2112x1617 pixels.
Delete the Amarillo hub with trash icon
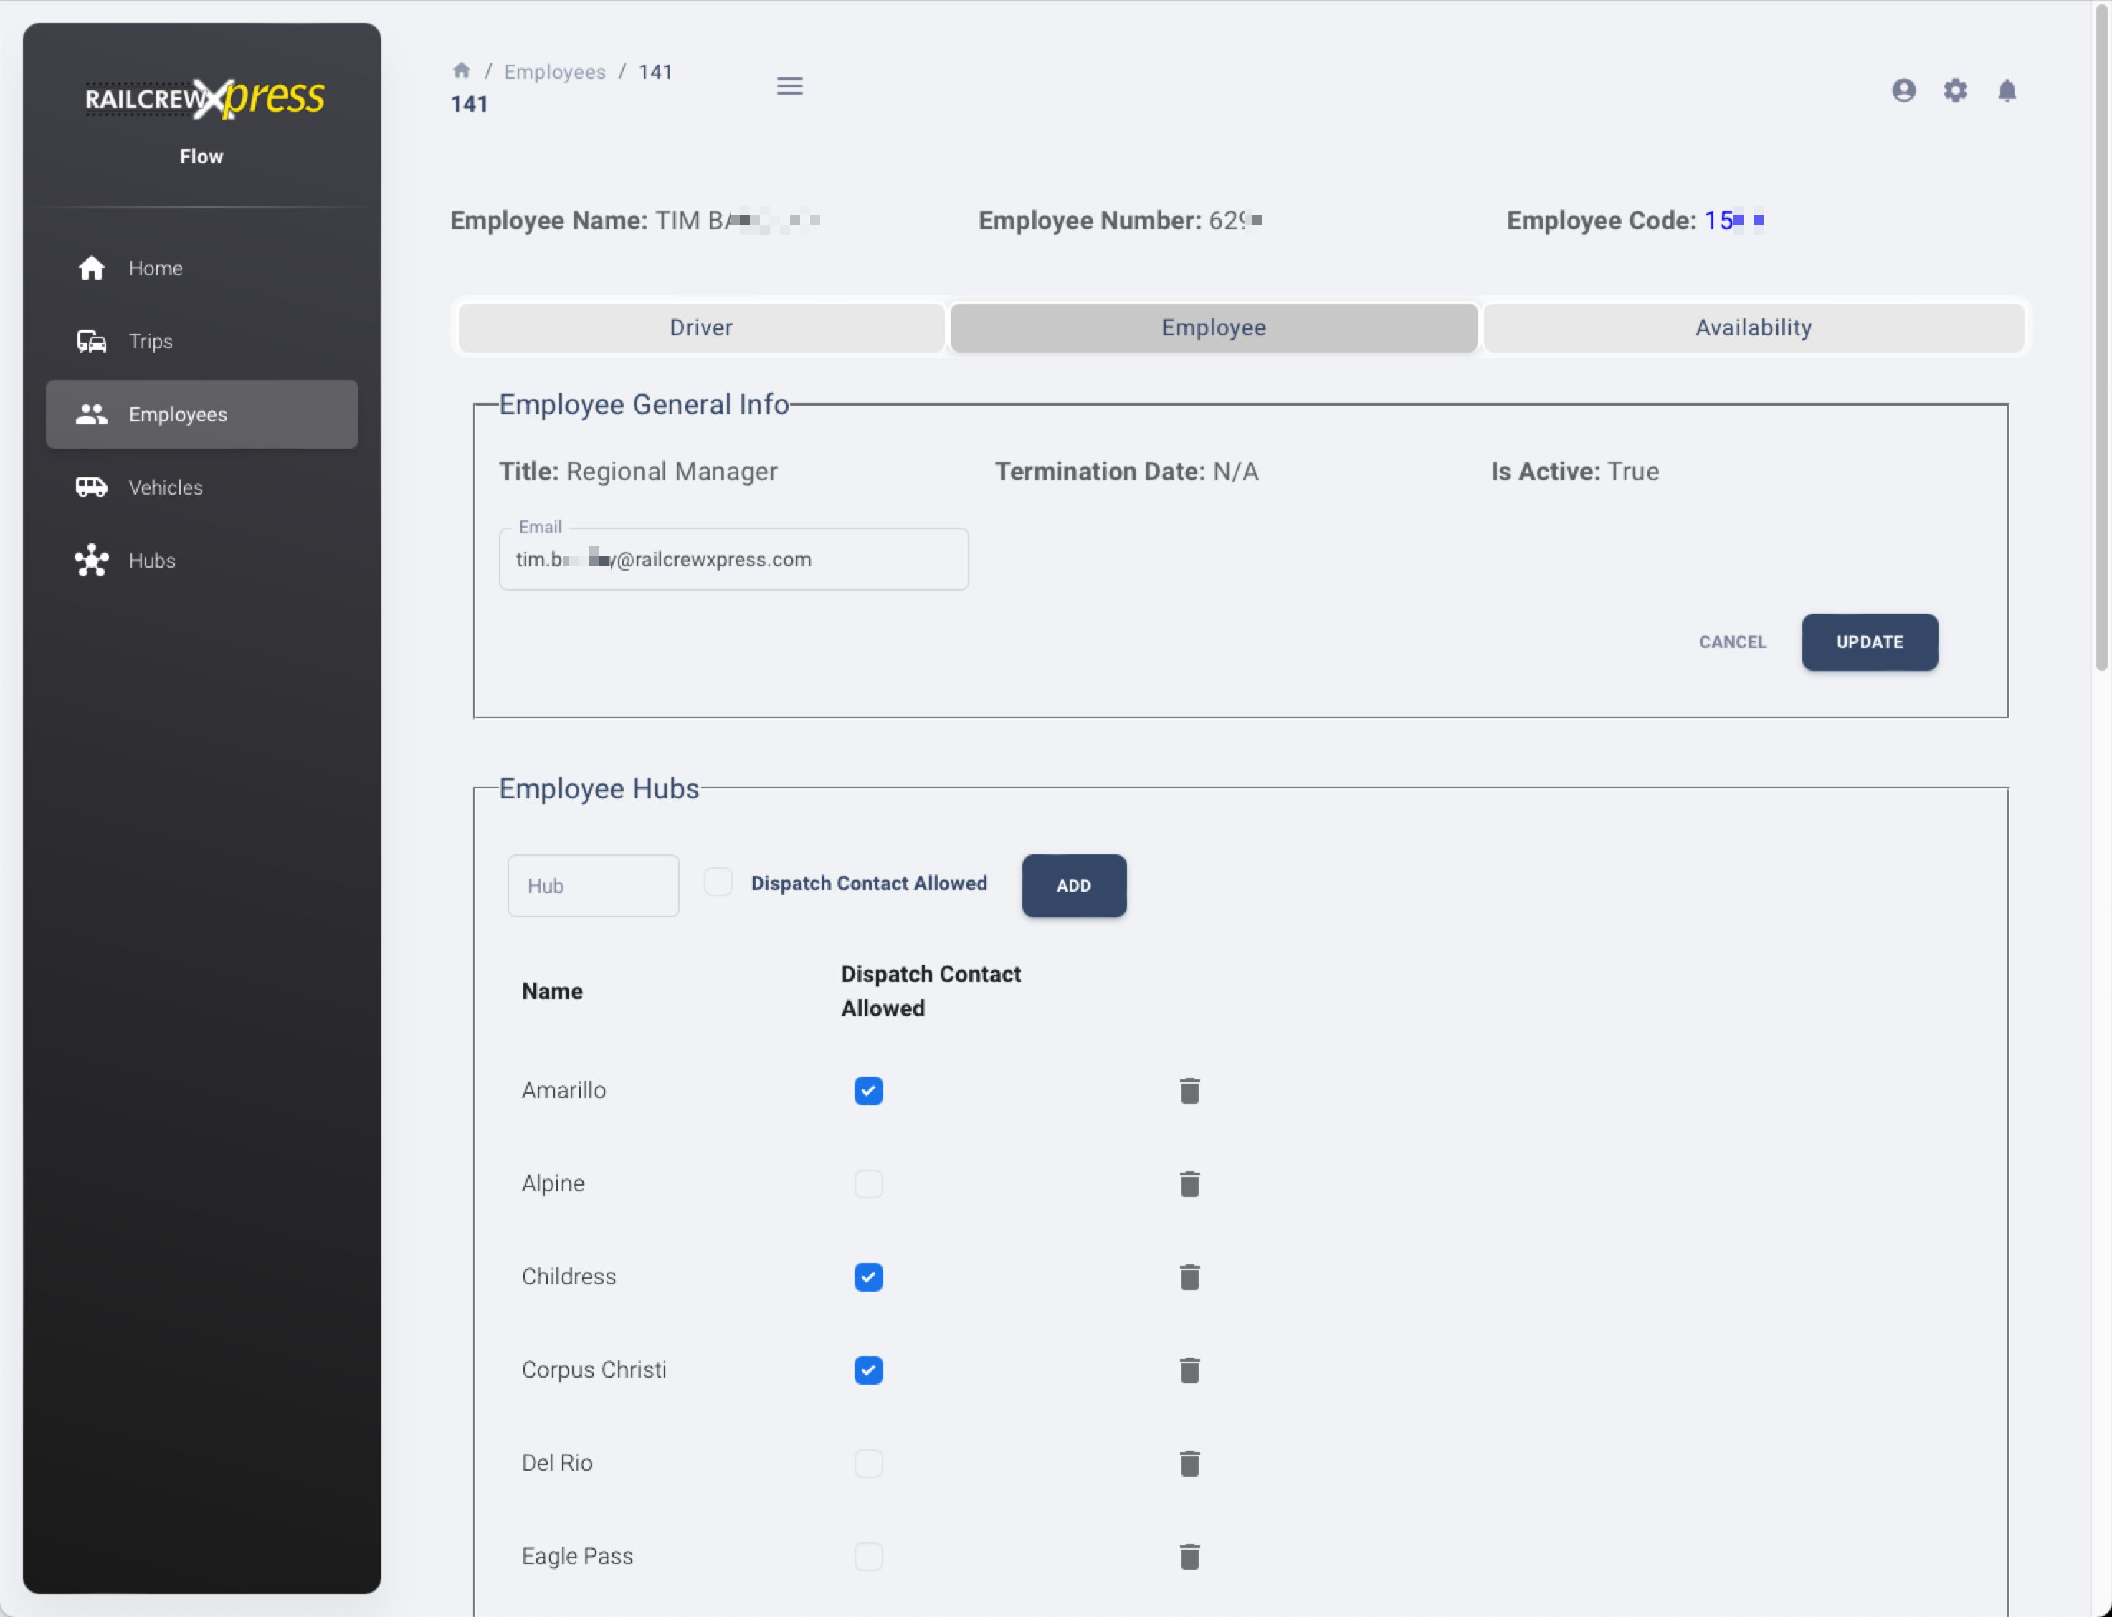(x=1190, y=1090)
